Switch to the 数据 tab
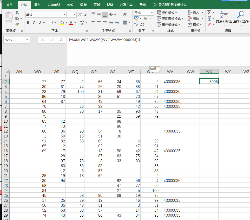 click(83, 5)
